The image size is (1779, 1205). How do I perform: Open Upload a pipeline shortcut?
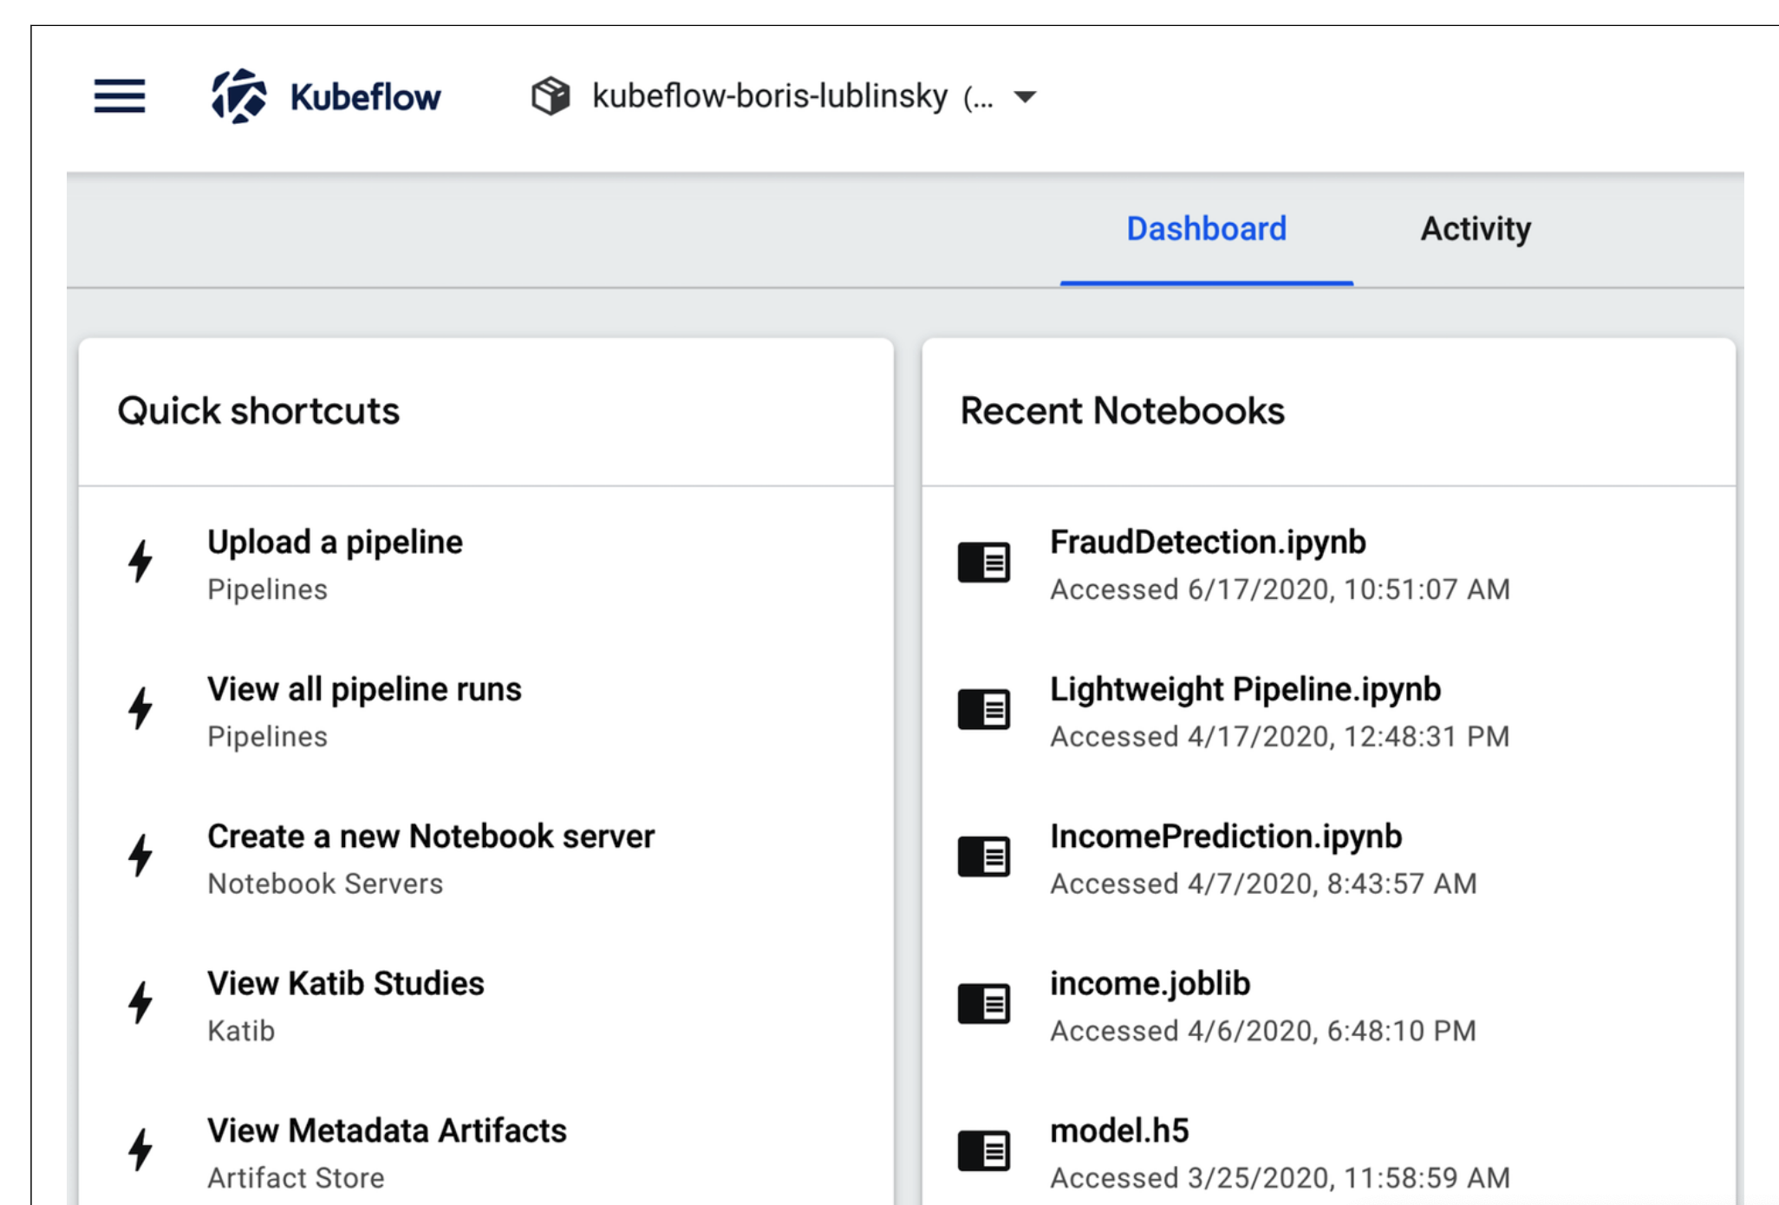click(x=335, y=543)
